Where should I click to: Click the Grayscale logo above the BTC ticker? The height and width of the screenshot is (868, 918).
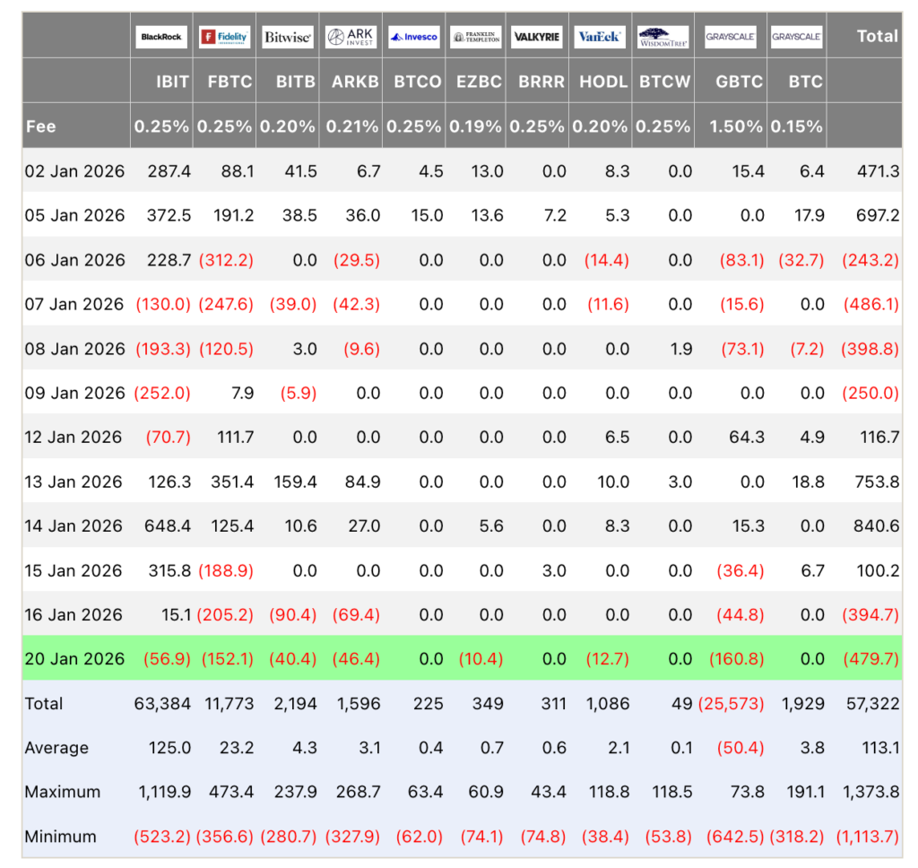click(796, 37)
